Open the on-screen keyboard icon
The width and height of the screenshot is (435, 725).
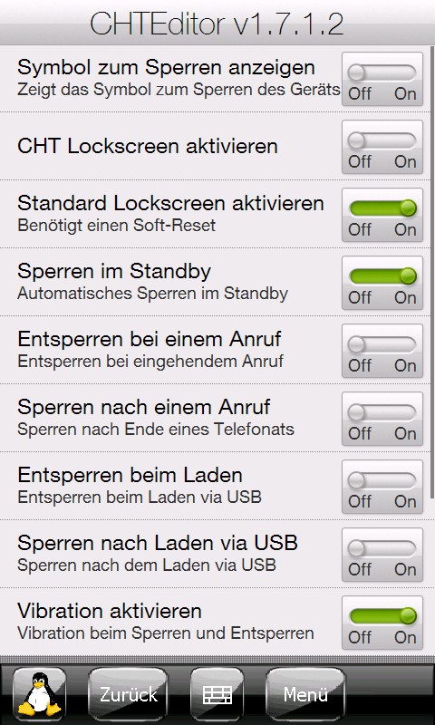coord(217,693)
